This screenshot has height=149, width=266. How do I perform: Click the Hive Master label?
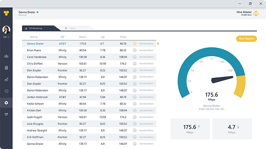coord(244,12)
